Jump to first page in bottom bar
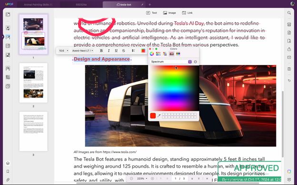The height and width of the screenshot is (185, 297). 161,178
